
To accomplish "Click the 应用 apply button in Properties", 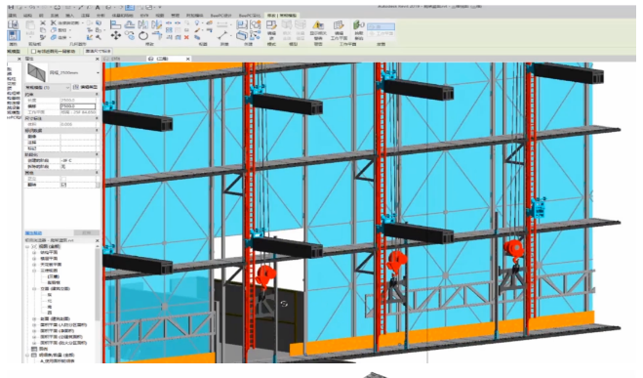I will point(87,232).
